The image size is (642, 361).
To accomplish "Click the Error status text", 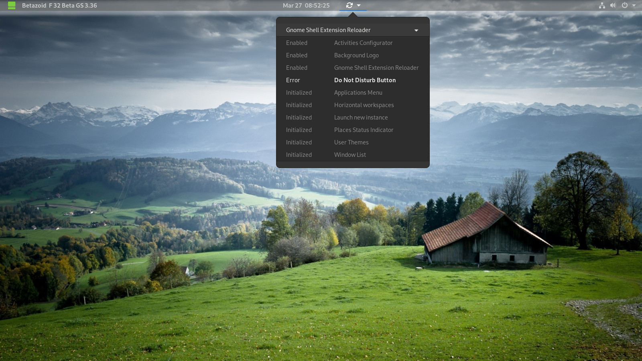I will 293,80.
